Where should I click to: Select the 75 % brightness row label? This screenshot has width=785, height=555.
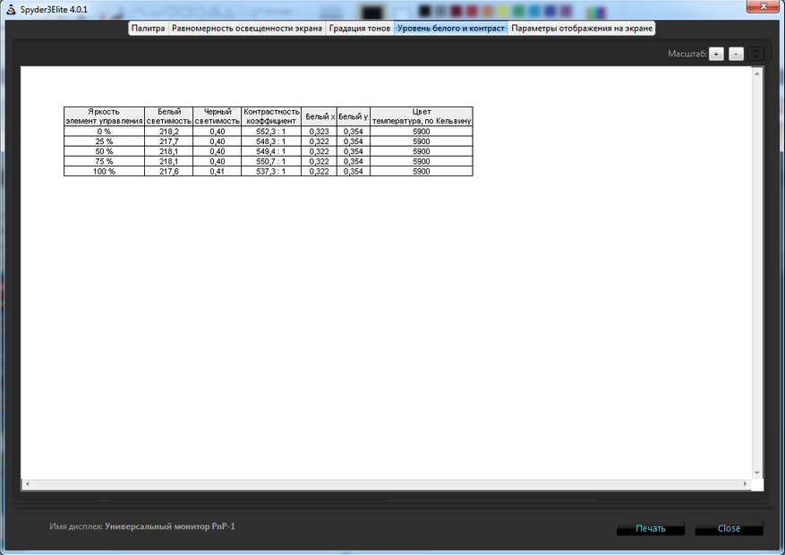(x=104, y=162)
